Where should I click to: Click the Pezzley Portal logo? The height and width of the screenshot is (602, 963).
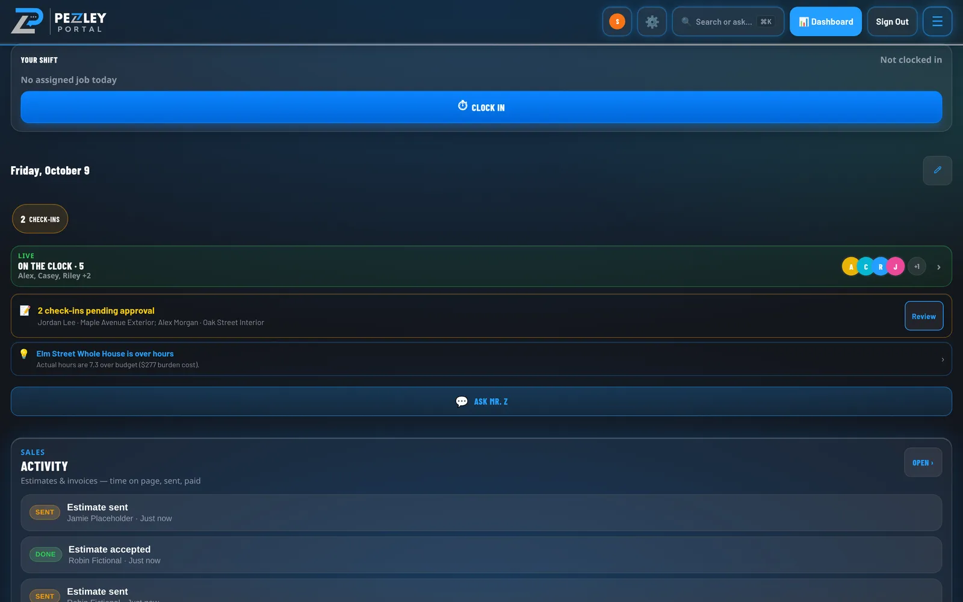(x=58, y=21)
